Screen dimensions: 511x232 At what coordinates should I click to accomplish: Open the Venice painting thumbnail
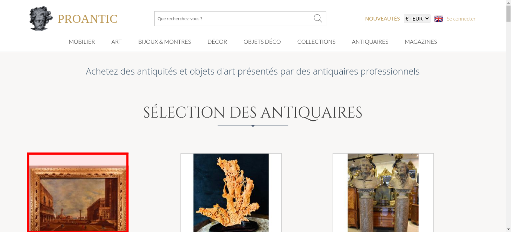(x=78, y=193)
